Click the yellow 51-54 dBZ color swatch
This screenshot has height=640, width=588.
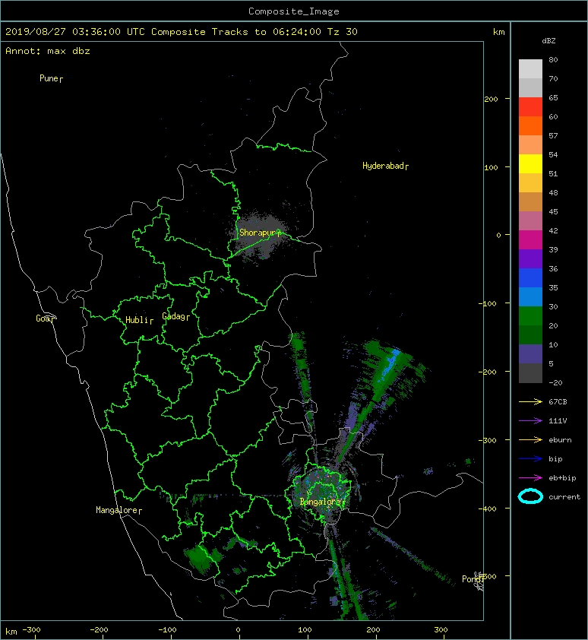point(530,164)
